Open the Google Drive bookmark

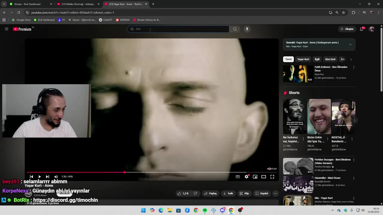[x=21, y=20]
